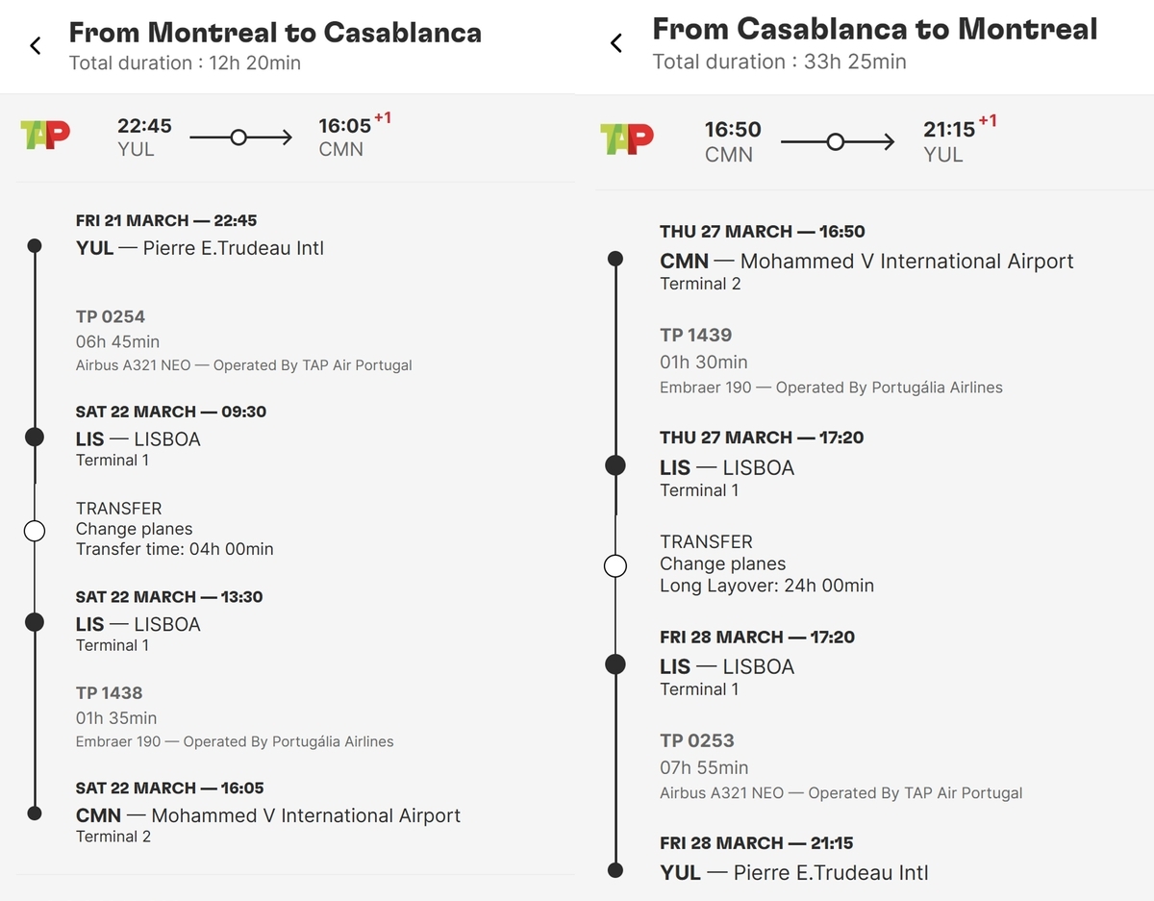
Task: Click TAP logo on outbound flight summary
Action: [x=45, y=135]
